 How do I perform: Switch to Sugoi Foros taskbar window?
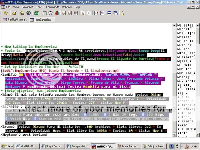[53, 146]
